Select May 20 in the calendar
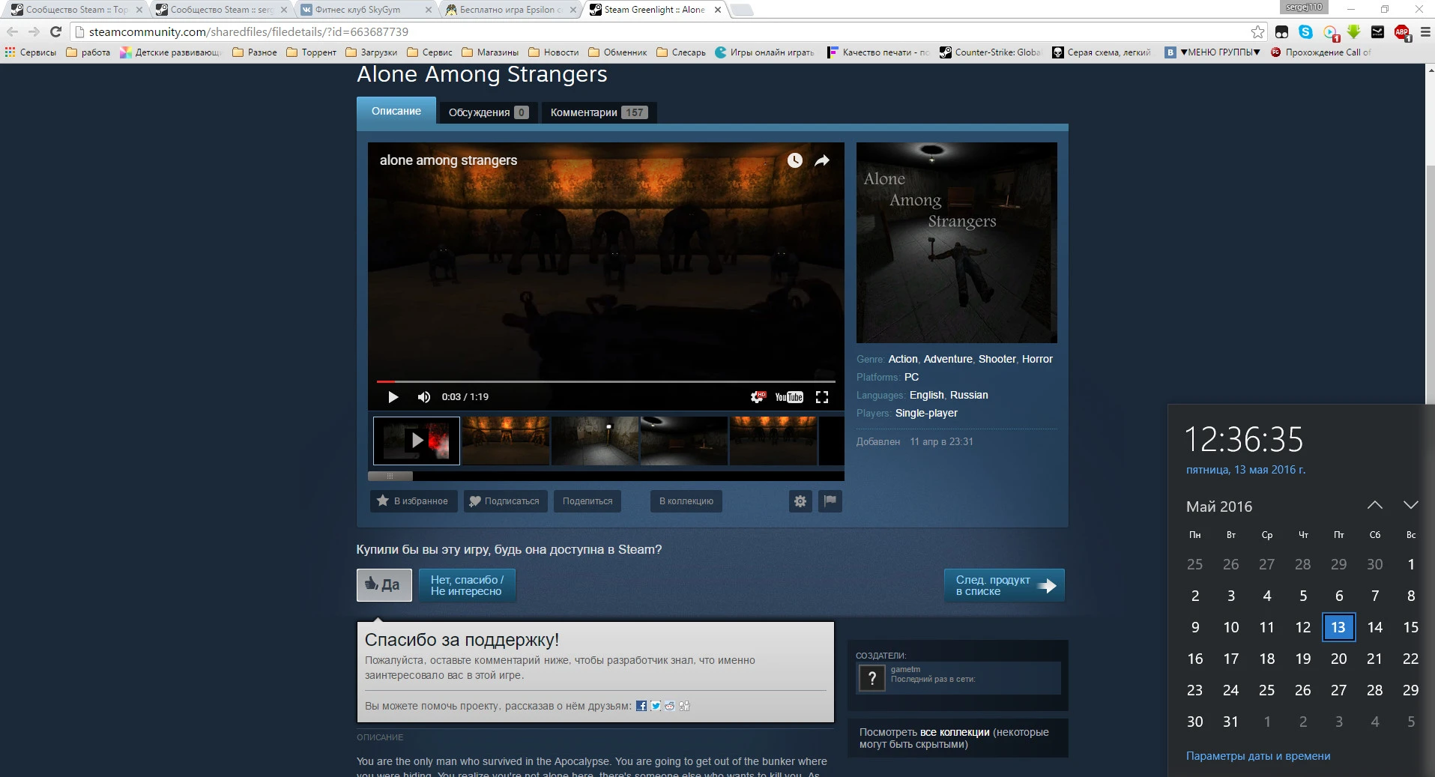Viewport: 1435px width, 777px height. pyautogui.click(x=1338, y=659)
